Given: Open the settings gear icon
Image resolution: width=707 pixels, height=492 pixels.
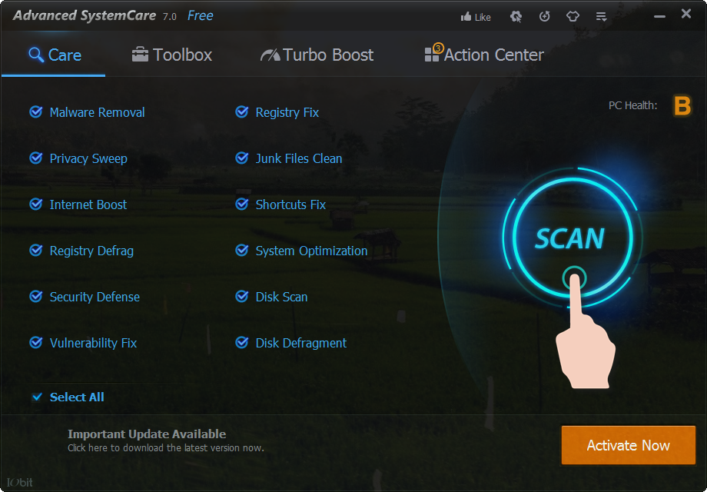Looking at the screenshot, I should point(516,16).
